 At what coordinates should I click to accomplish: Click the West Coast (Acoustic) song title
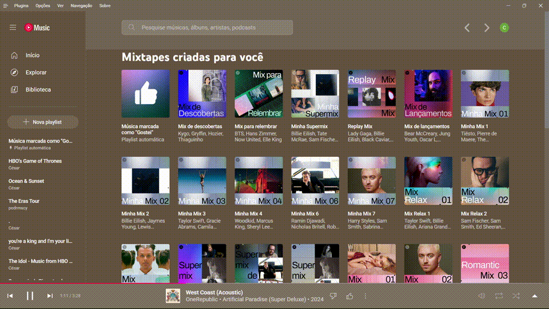coord(214,292)
